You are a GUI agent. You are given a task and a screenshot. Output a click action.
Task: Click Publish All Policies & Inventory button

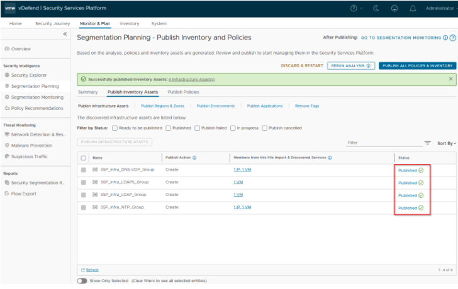point(417,65)
